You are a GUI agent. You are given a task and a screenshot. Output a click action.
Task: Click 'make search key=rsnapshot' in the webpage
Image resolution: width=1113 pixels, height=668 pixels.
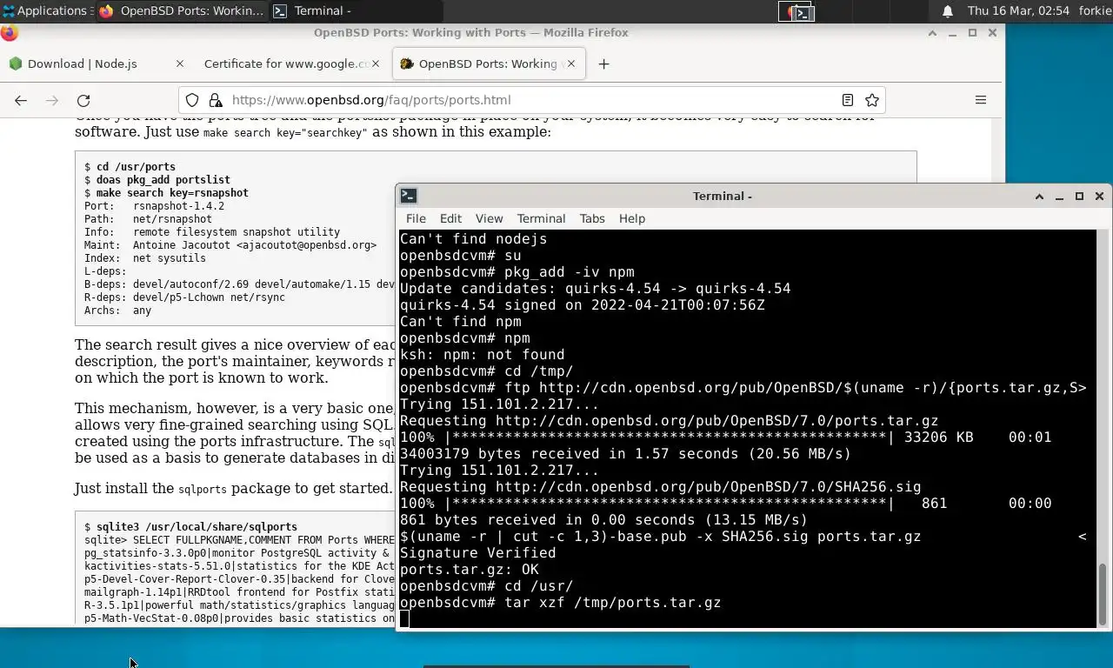click(172, 193)
